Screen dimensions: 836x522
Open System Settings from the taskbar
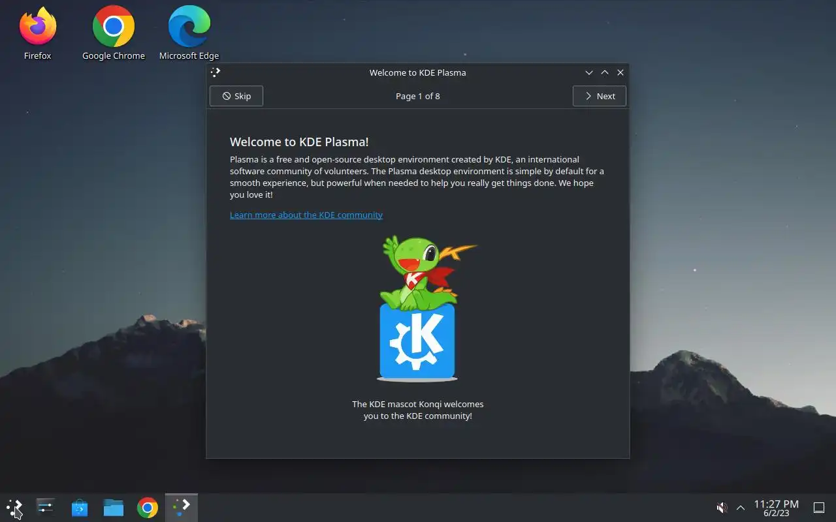[x=46, y=508]
